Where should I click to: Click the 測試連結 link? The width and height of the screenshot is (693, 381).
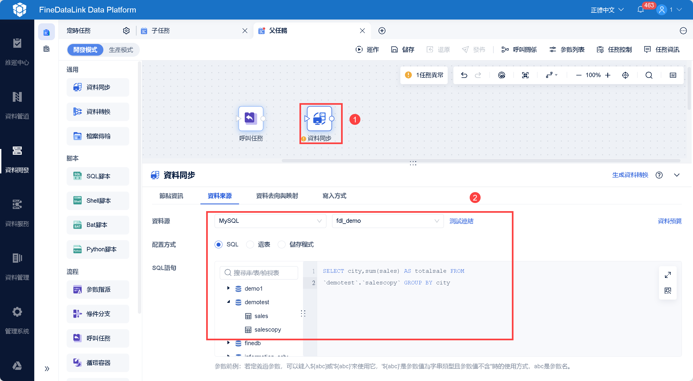461,221
